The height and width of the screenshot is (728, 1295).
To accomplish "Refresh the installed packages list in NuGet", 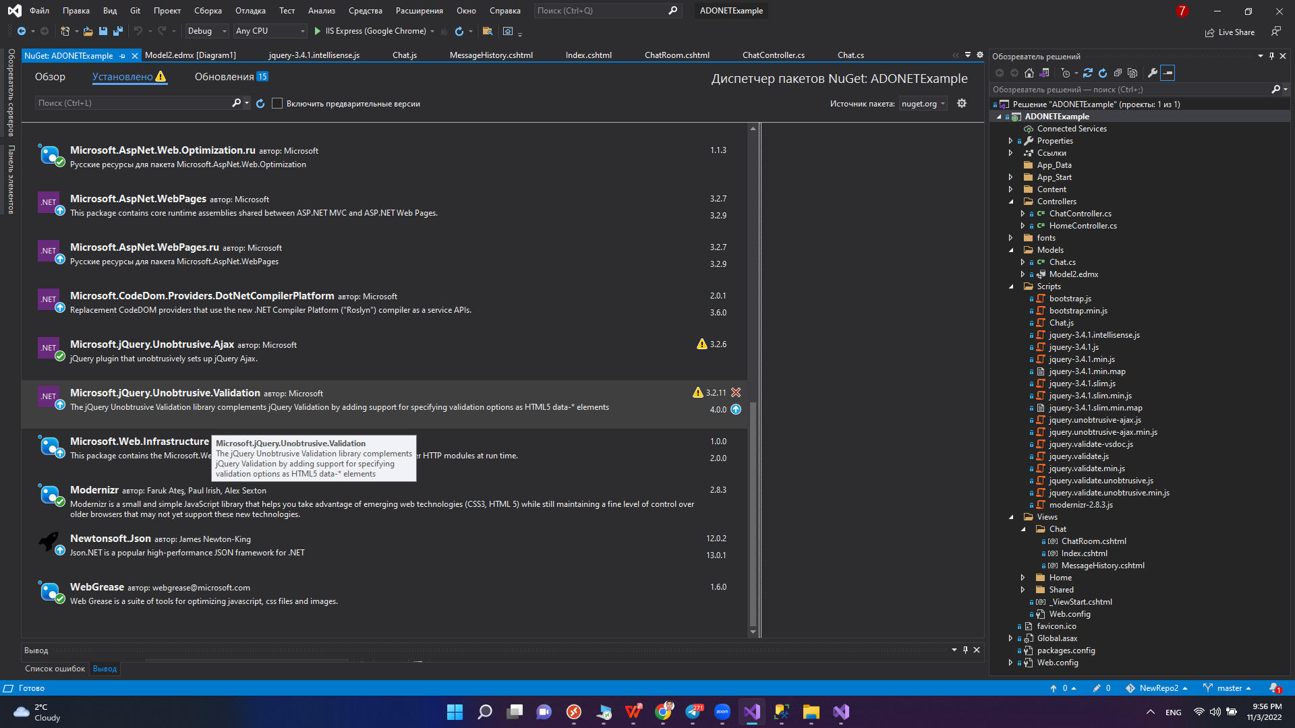I will 261,103.
